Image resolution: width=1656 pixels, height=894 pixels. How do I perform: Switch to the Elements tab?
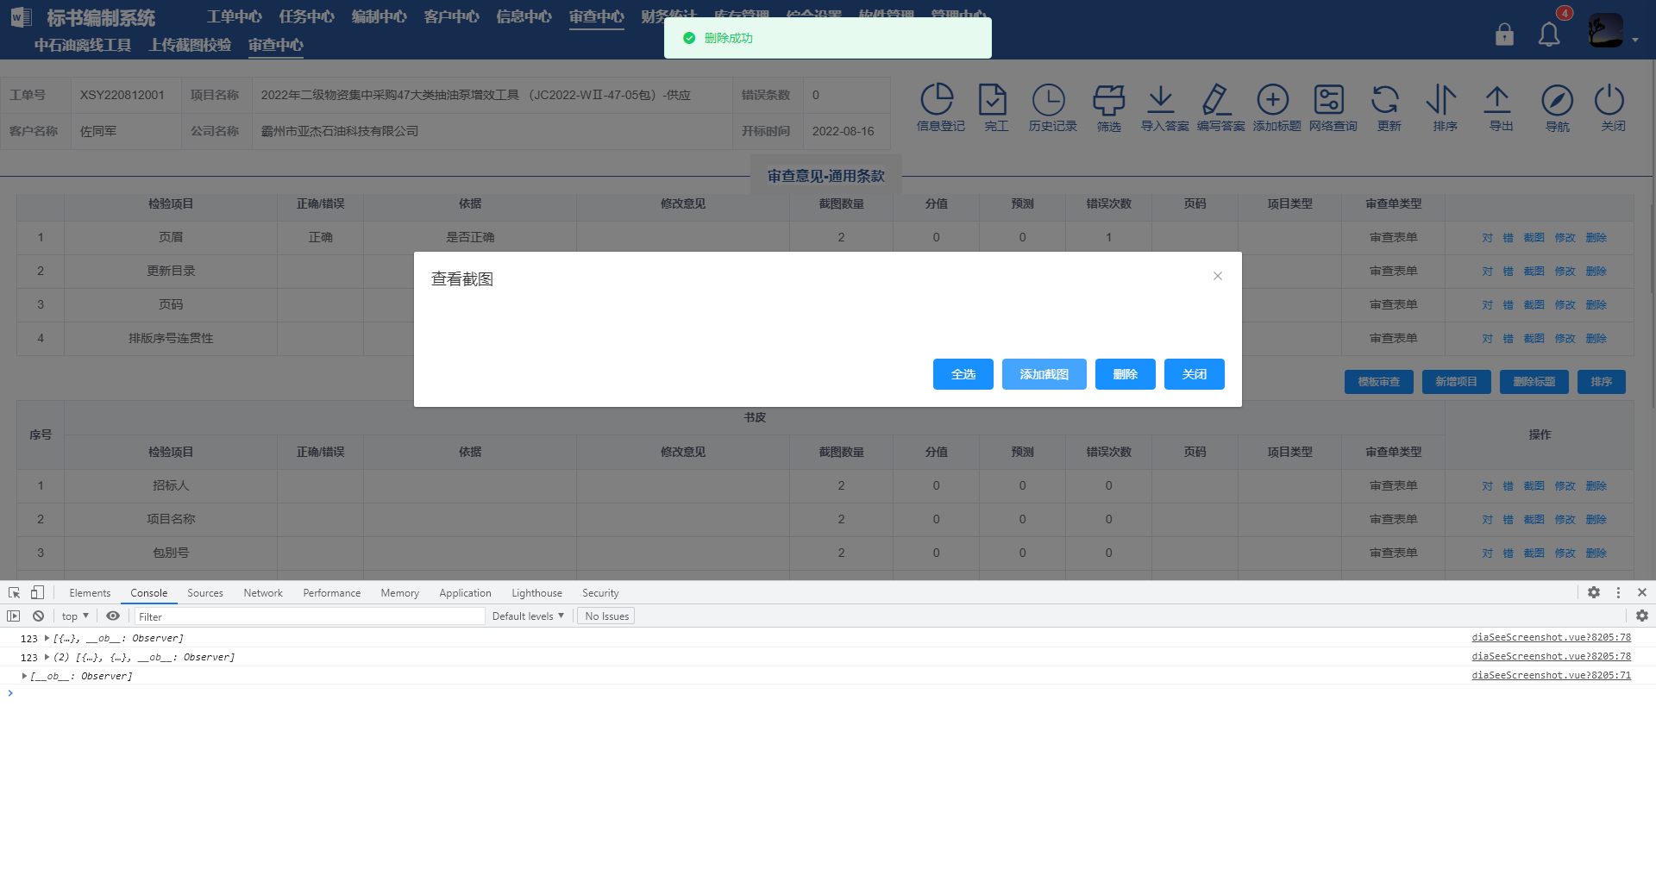pos(90,593)
